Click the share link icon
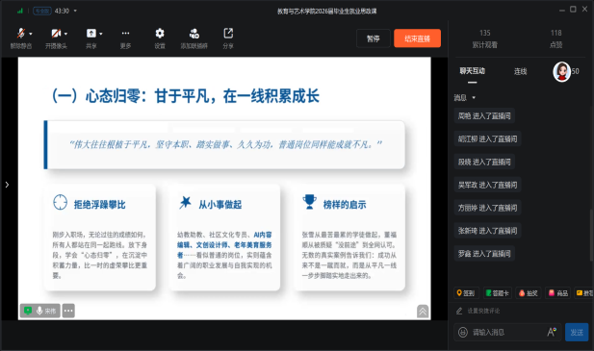This screenshot has width=594, height=351. coord(228,34)
